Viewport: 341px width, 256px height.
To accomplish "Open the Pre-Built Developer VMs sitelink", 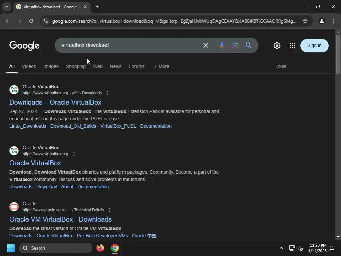I will 102,236.
